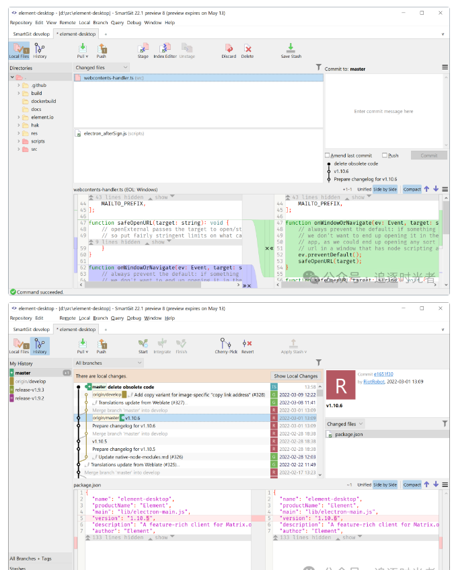Viewport: 454px width, 570px height.
Task: Toggle Side by Side in webcontents-handler diff
Action: pyautogui.click(x=385, y=189)
